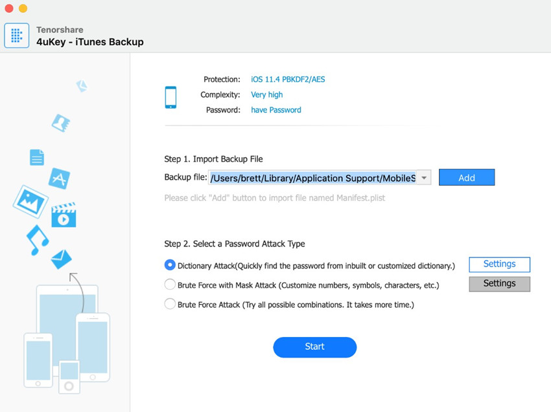Click the App Store icon in sidebar

tap(59, 179)
